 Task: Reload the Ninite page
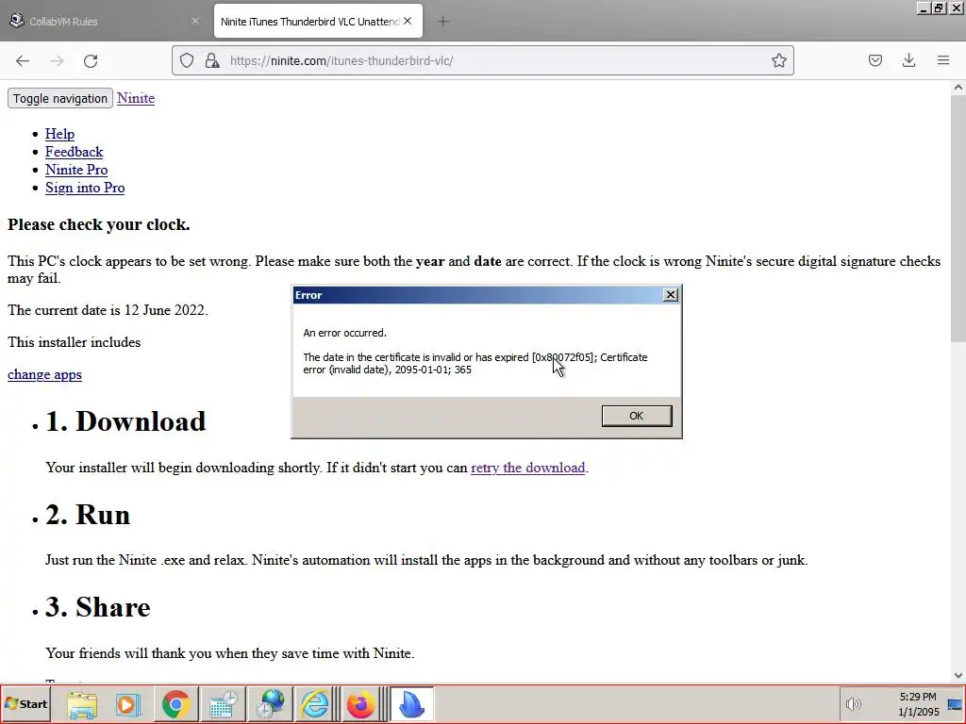tap(91, 60)
